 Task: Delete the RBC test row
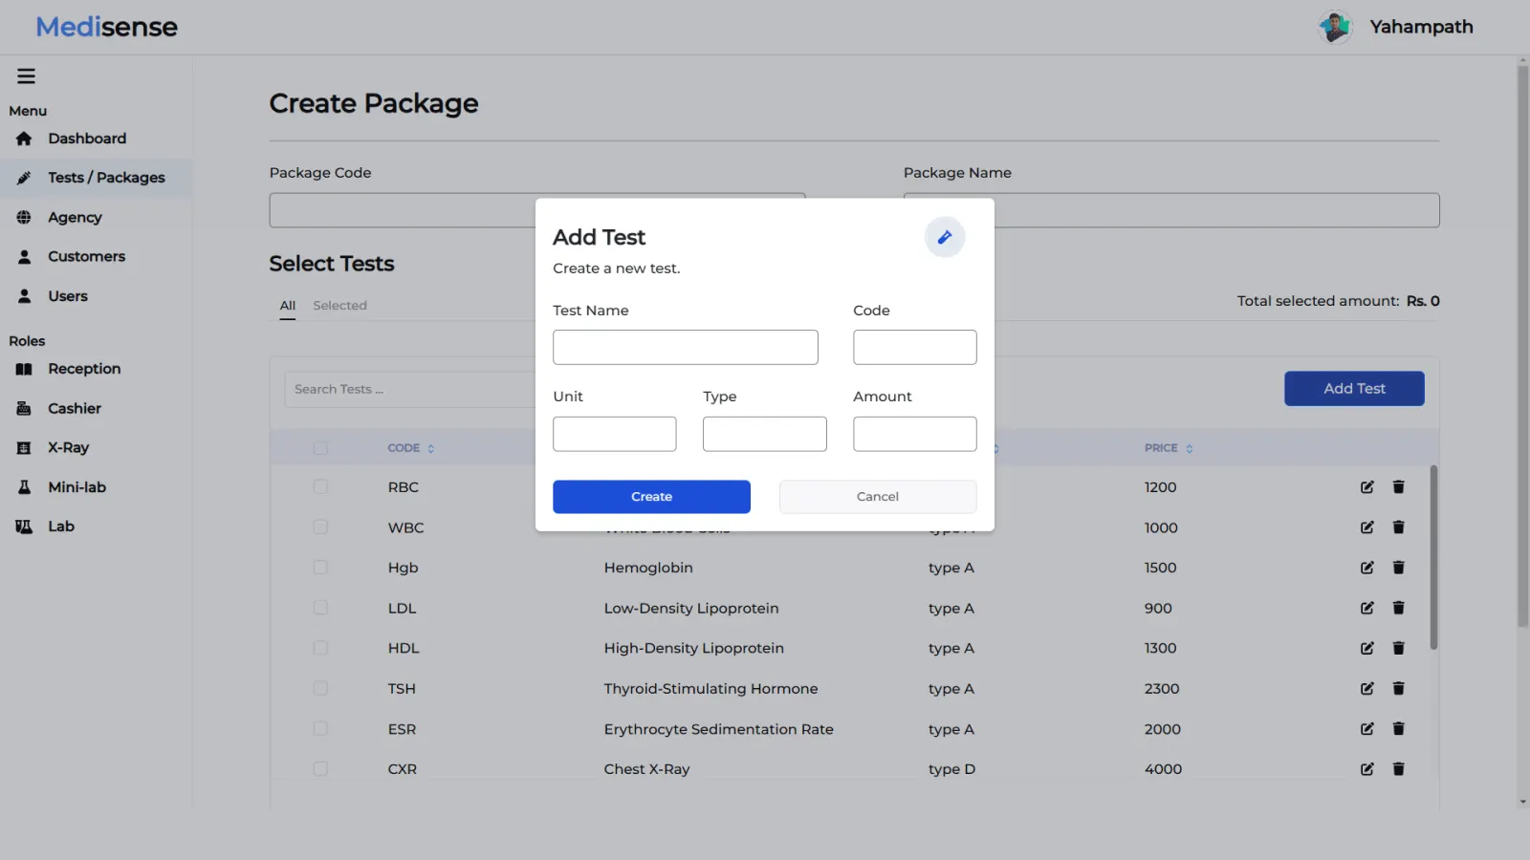coord(1398,487)
